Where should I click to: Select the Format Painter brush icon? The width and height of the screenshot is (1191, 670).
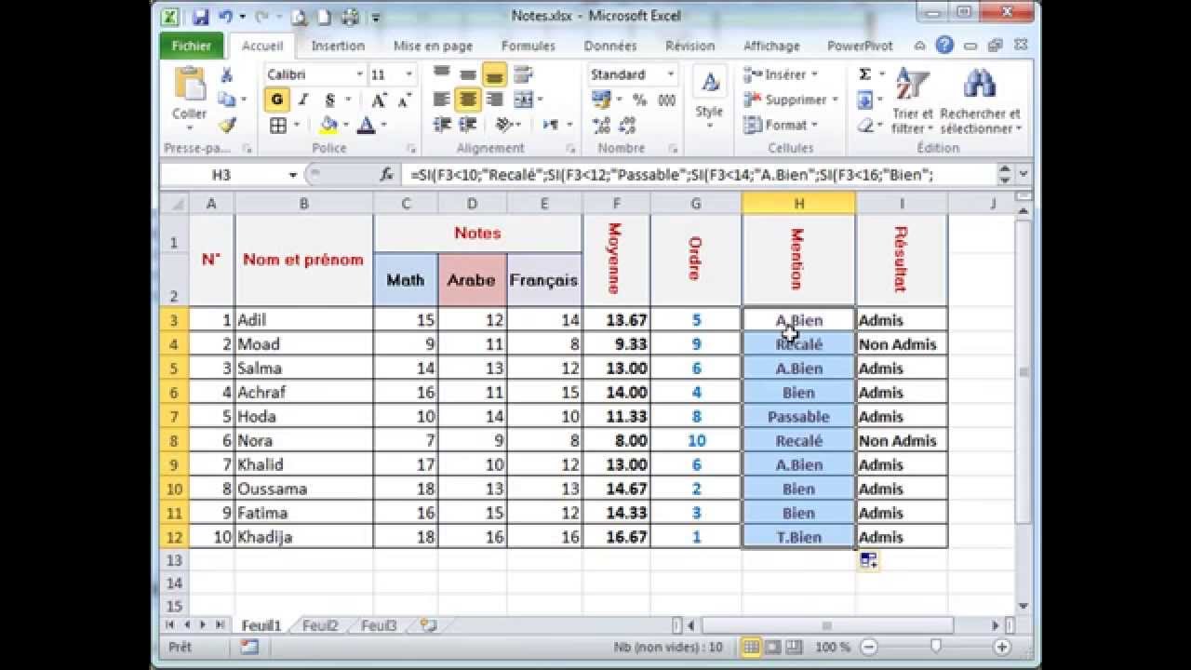(226, 125)
